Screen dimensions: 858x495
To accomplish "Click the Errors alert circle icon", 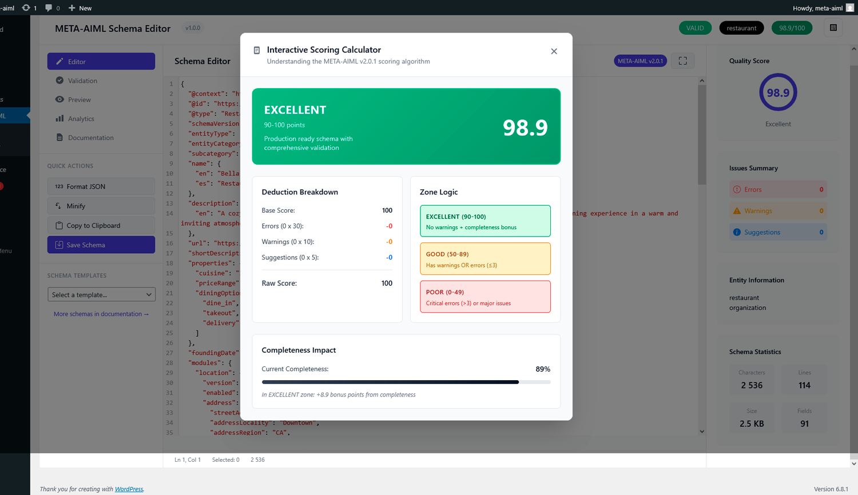I will [x=737, y=189].
